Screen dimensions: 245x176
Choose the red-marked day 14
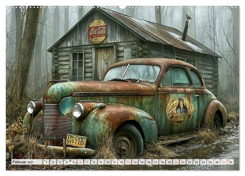click(135, 162)
